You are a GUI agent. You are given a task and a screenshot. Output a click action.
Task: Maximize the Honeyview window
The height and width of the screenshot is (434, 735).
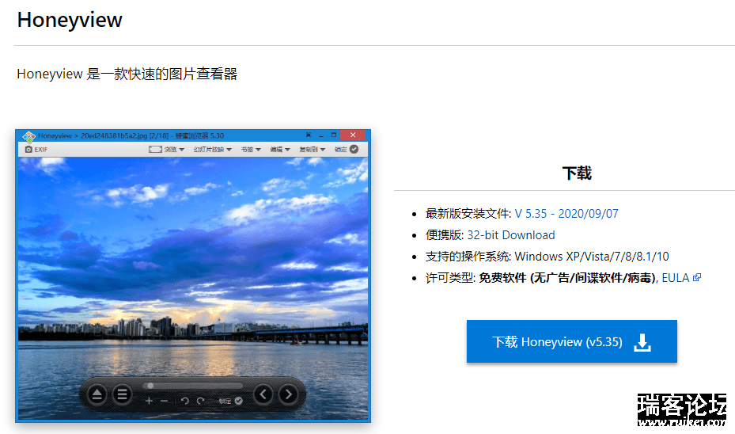[334, 135]
